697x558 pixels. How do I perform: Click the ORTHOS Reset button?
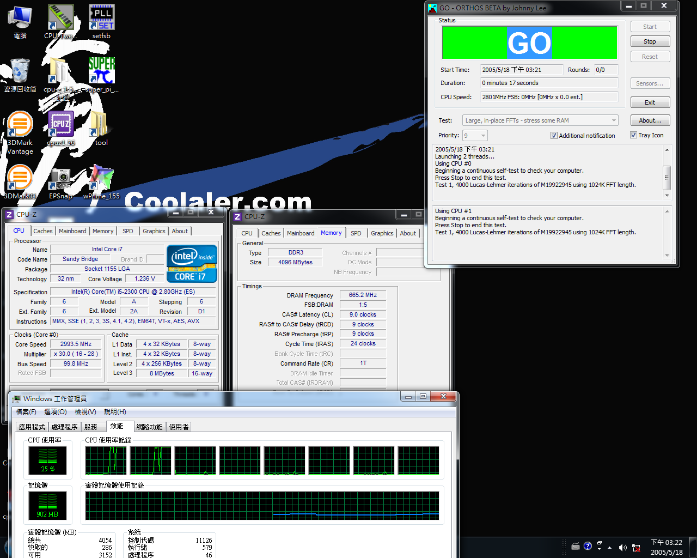pos(650,57)
